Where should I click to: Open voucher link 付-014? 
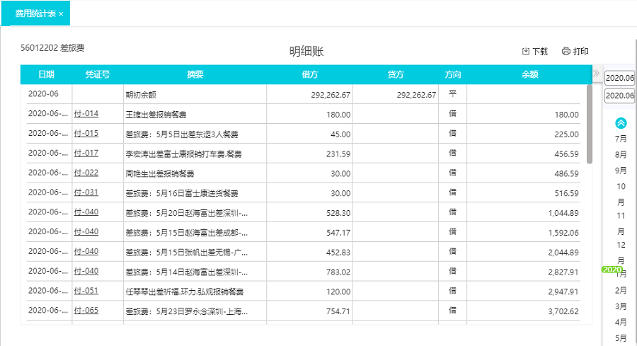pyautogui.click(x=87, y=114)
